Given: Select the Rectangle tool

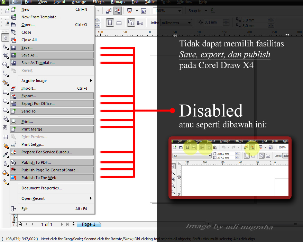Looking at the screenshot, I should tap(4, 91).
